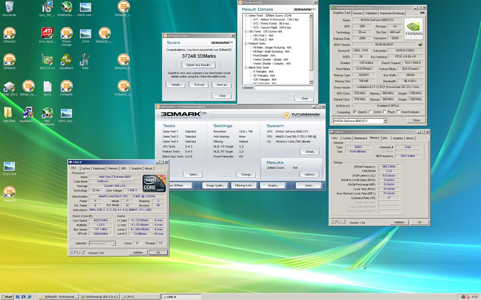This screenshot has width=481, height=300.
Task: Click the Image Quality button
Action: 216,186
